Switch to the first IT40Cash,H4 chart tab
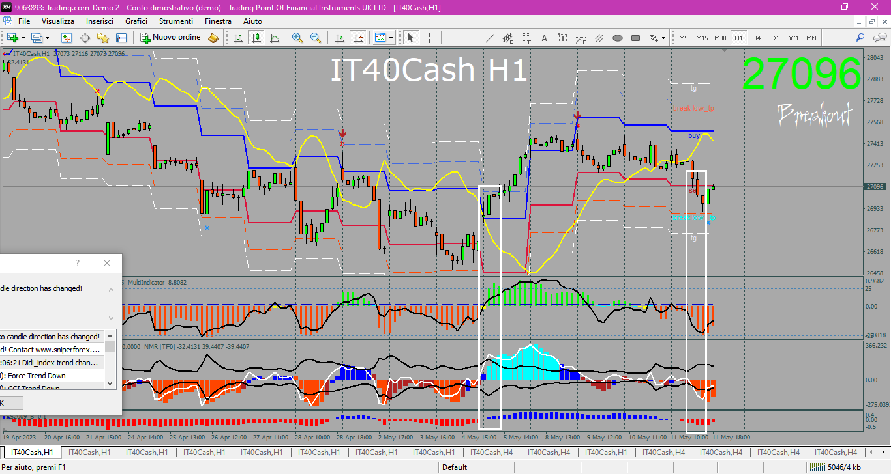Screen dimensions: 891x474 click(x=492, y=452)
